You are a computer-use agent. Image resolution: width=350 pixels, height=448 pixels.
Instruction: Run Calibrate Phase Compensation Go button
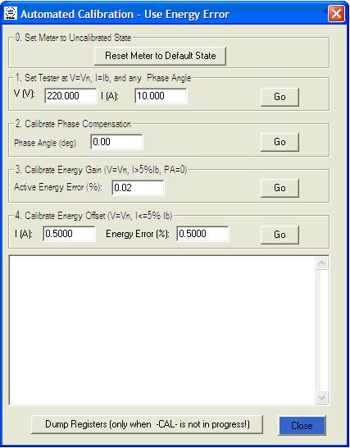point(280,142)
